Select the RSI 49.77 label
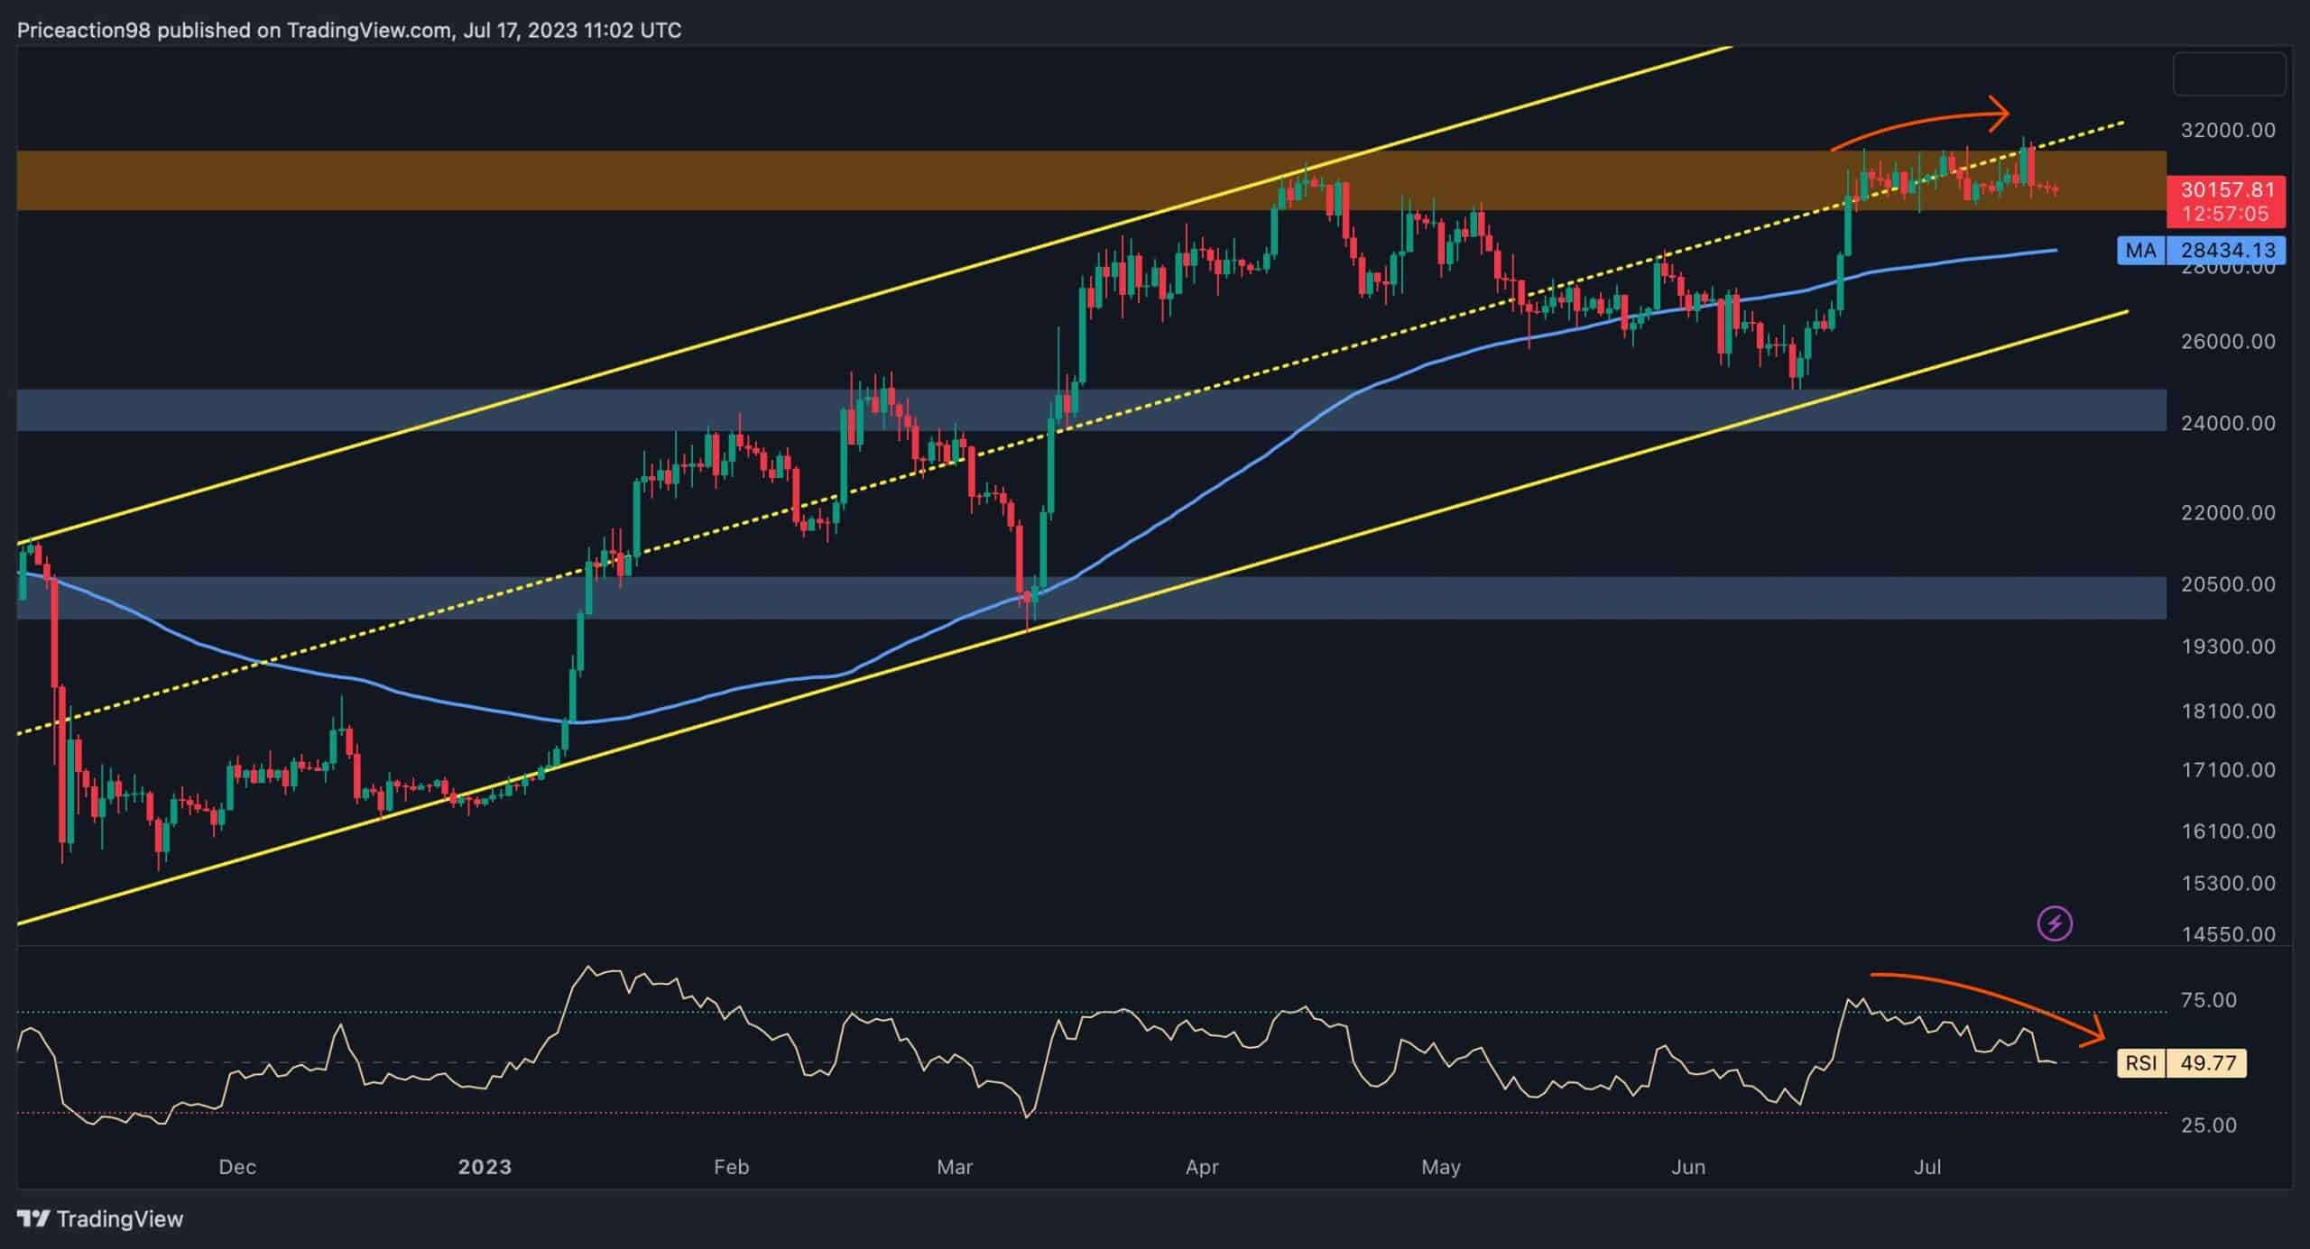The width and height of the screenshot is (2310, 1249). point(2182,1063)
